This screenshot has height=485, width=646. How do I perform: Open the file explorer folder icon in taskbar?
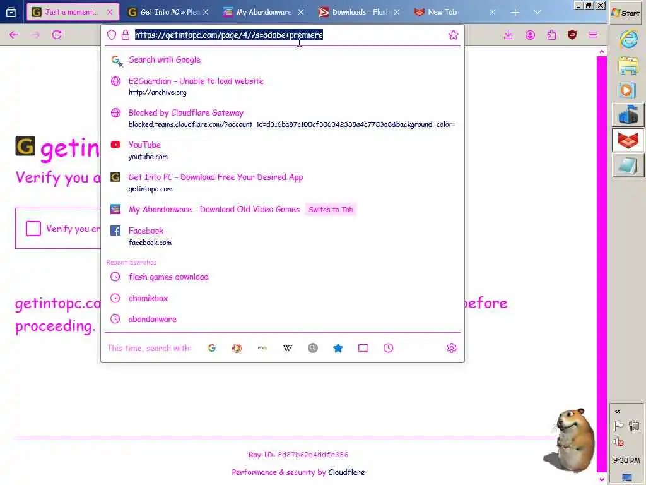click(628, 66)
